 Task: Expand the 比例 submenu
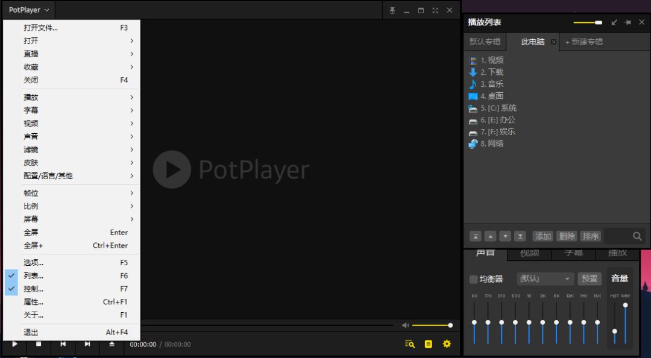(72, 206)
